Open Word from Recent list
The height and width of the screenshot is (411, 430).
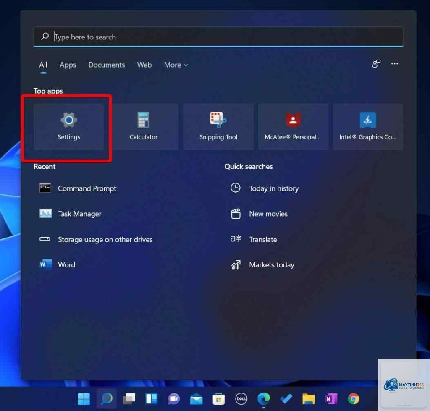click(58, 264)
